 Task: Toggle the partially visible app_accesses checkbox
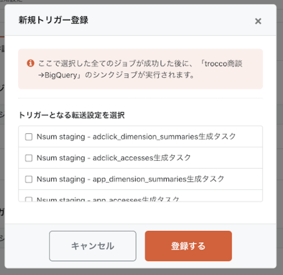pyautogui.click(x=29, y=200)
